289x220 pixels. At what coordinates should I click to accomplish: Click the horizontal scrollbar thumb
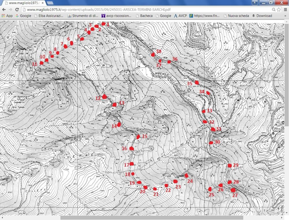[x=152, y=218]
